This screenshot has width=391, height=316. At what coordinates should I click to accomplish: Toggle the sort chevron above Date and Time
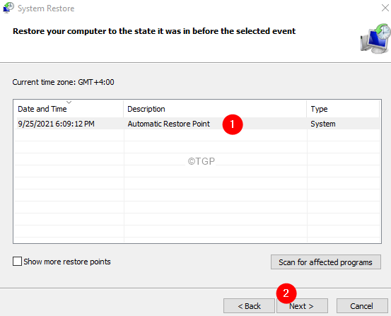(x=69, y=103)
